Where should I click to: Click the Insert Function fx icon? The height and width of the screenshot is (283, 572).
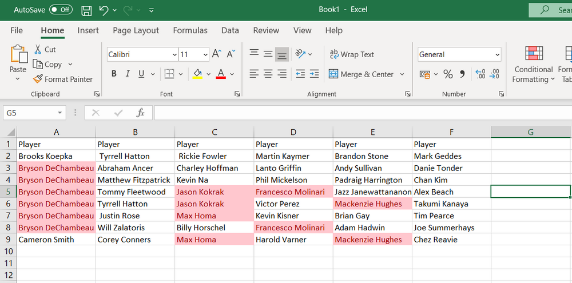(141, 113)
